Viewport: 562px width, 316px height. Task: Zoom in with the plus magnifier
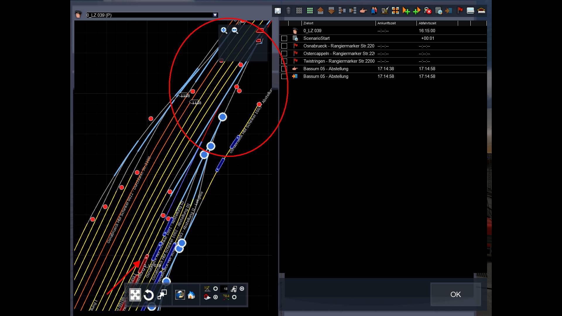coord(224,30)
